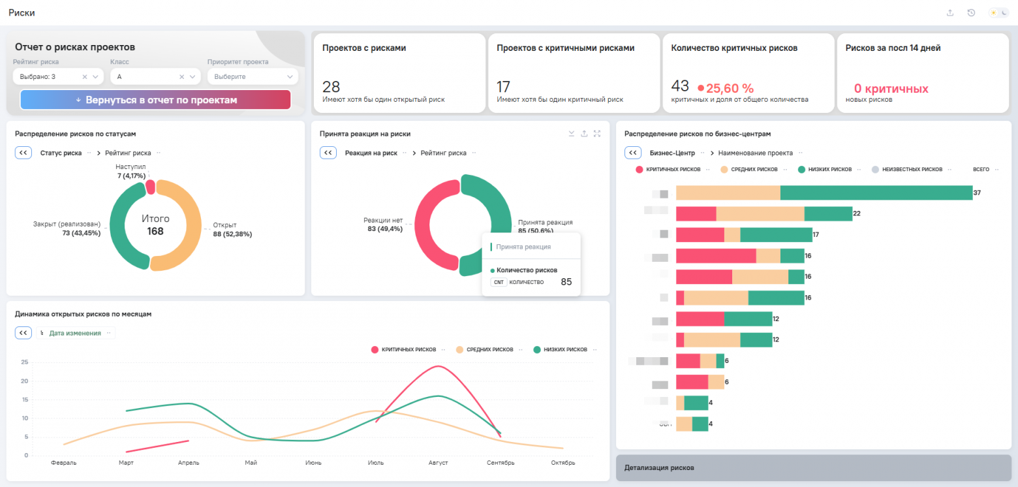Open the 'Класс' dropdown chevron

coord(193,77)
